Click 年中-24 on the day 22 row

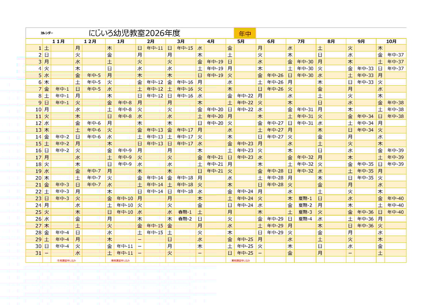pyautogui.click(x=245, y=192)
